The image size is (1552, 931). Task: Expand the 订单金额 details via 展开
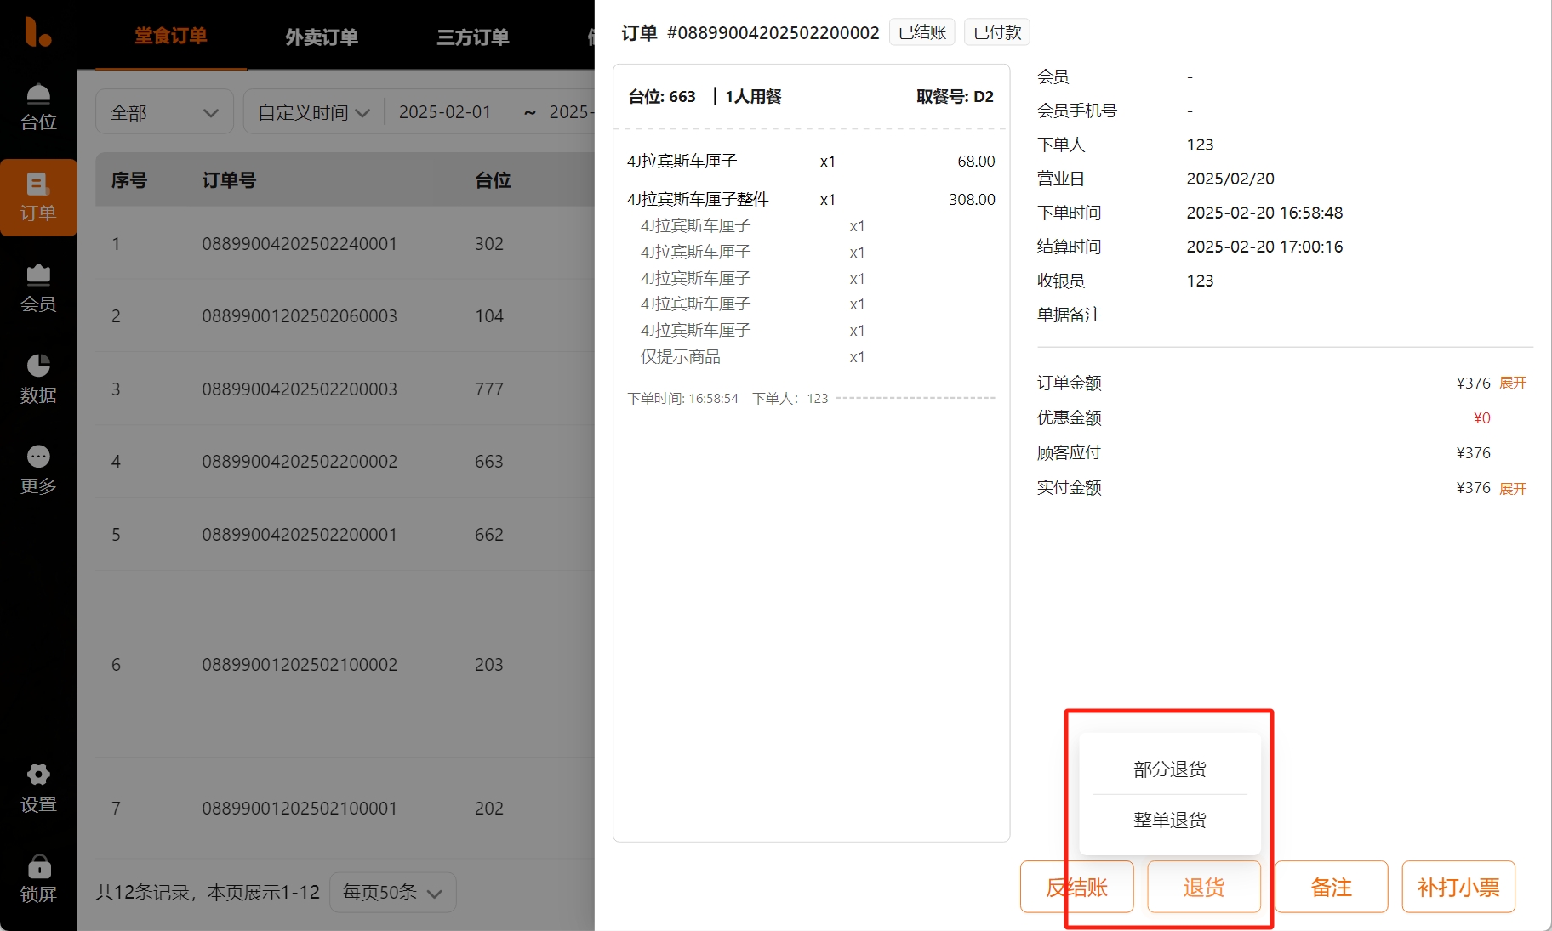click(x=1513, y=383)
